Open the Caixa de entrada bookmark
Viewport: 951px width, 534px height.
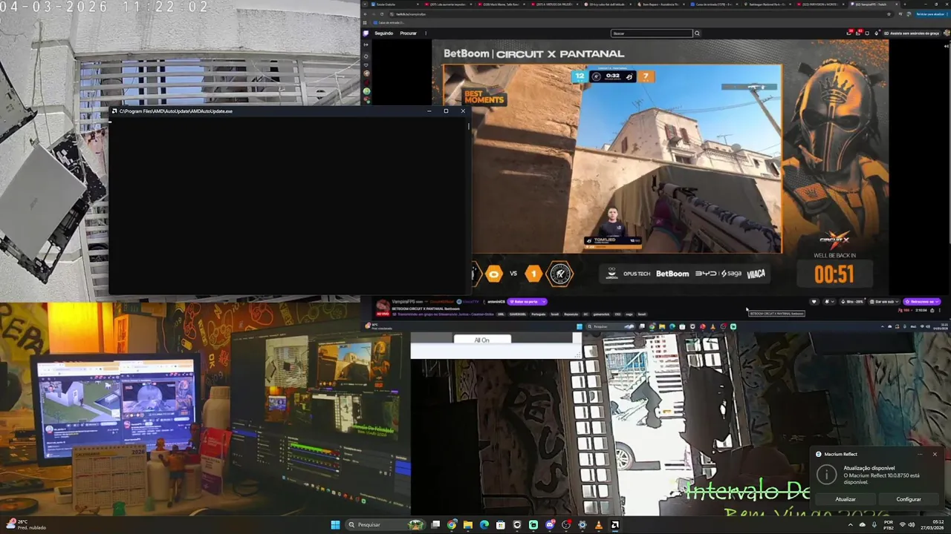coord(390,23)
